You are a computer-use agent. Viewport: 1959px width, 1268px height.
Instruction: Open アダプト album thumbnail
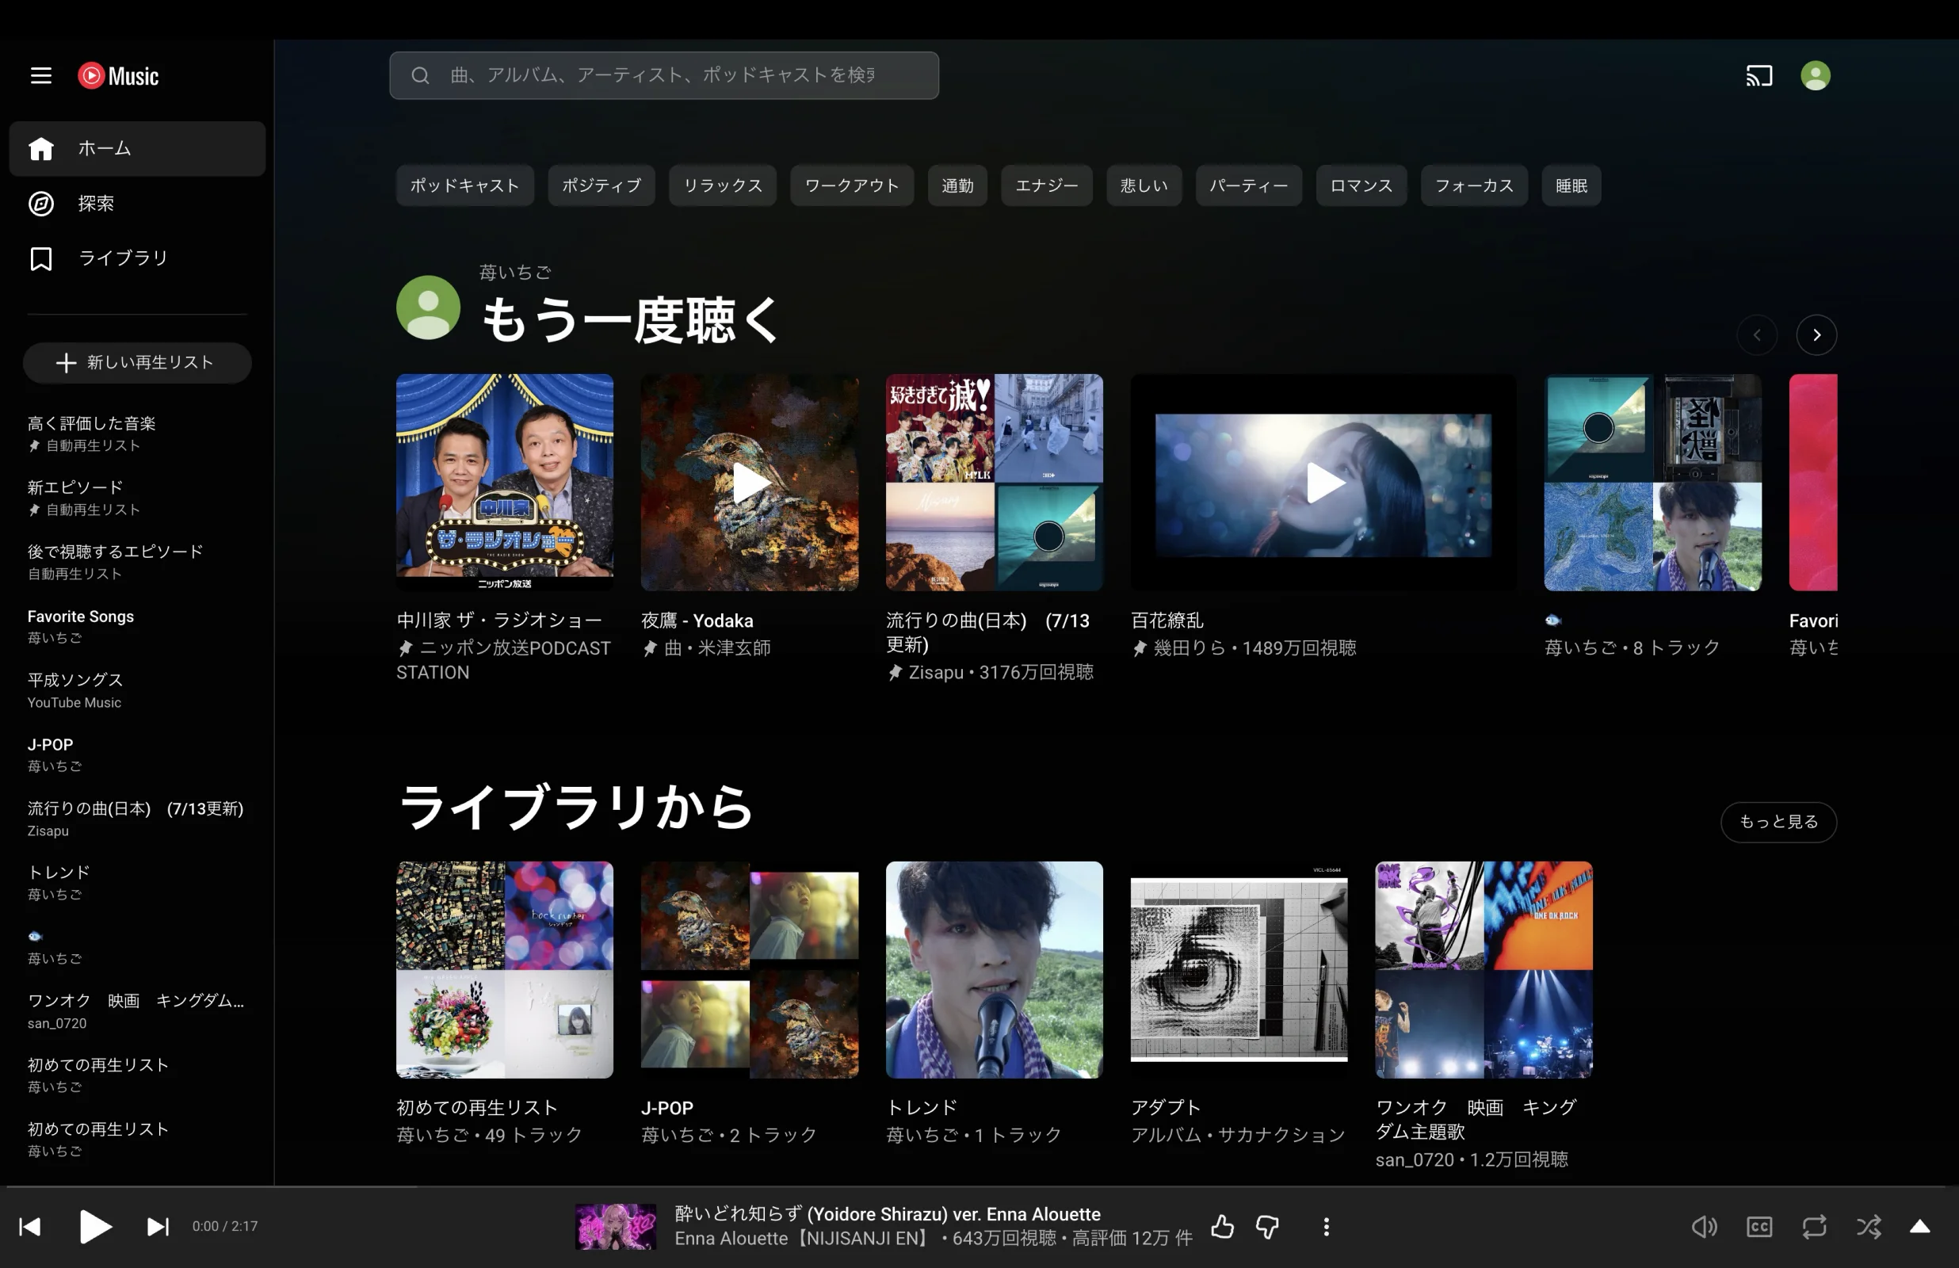click(x=1239, y=970)
